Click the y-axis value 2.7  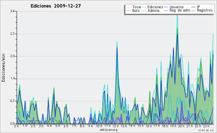pyautogui.click(x=12, y=34)
